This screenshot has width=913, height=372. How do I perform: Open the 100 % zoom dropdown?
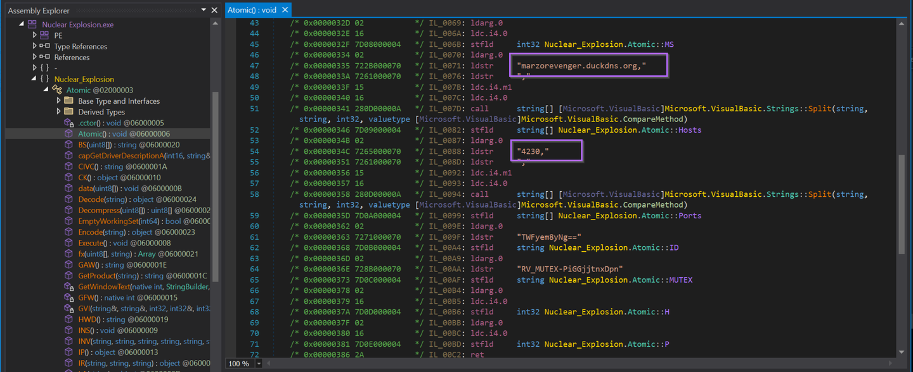[x=259, y=364]
